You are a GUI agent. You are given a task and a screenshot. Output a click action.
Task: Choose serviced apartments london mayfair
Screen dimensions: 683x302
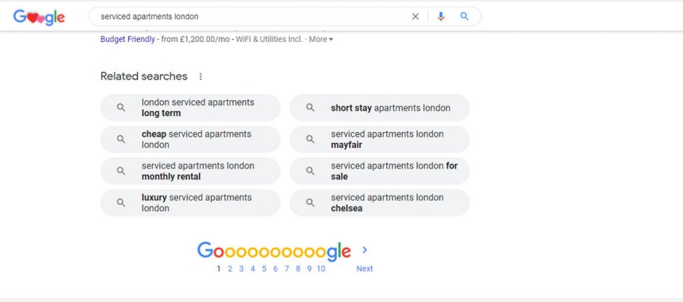point(380,139)
